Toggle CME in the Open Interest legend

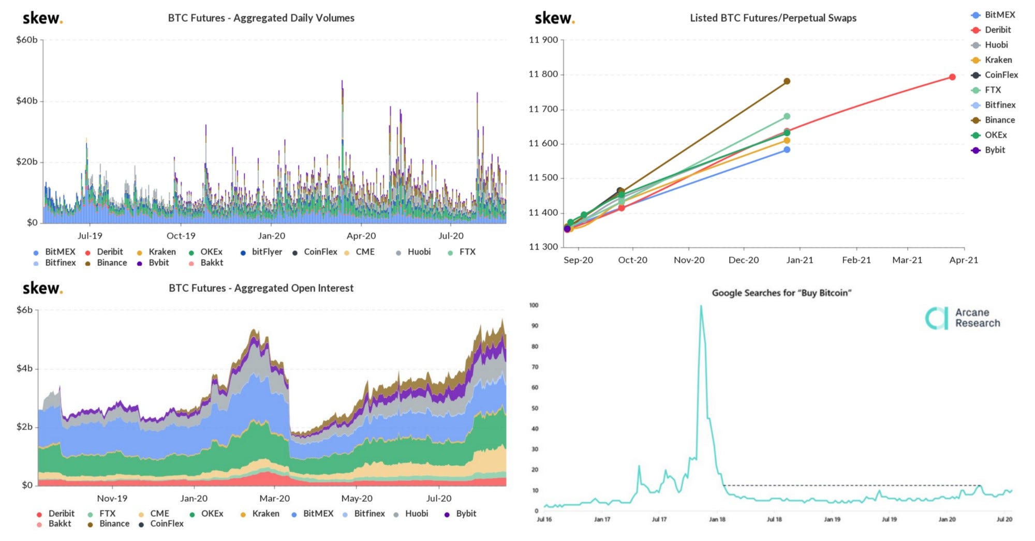click(154, 514)
